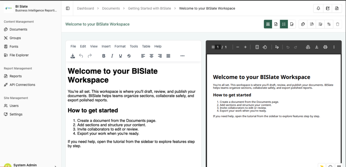Click the editor heading Welcome to your BISlate Workspace

click(113, 76)
